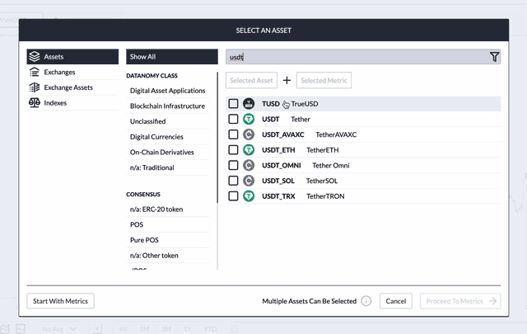This screenshot has height=334, width=527.
Task: Switch to the Indexes tab
Action: [72, 103]
